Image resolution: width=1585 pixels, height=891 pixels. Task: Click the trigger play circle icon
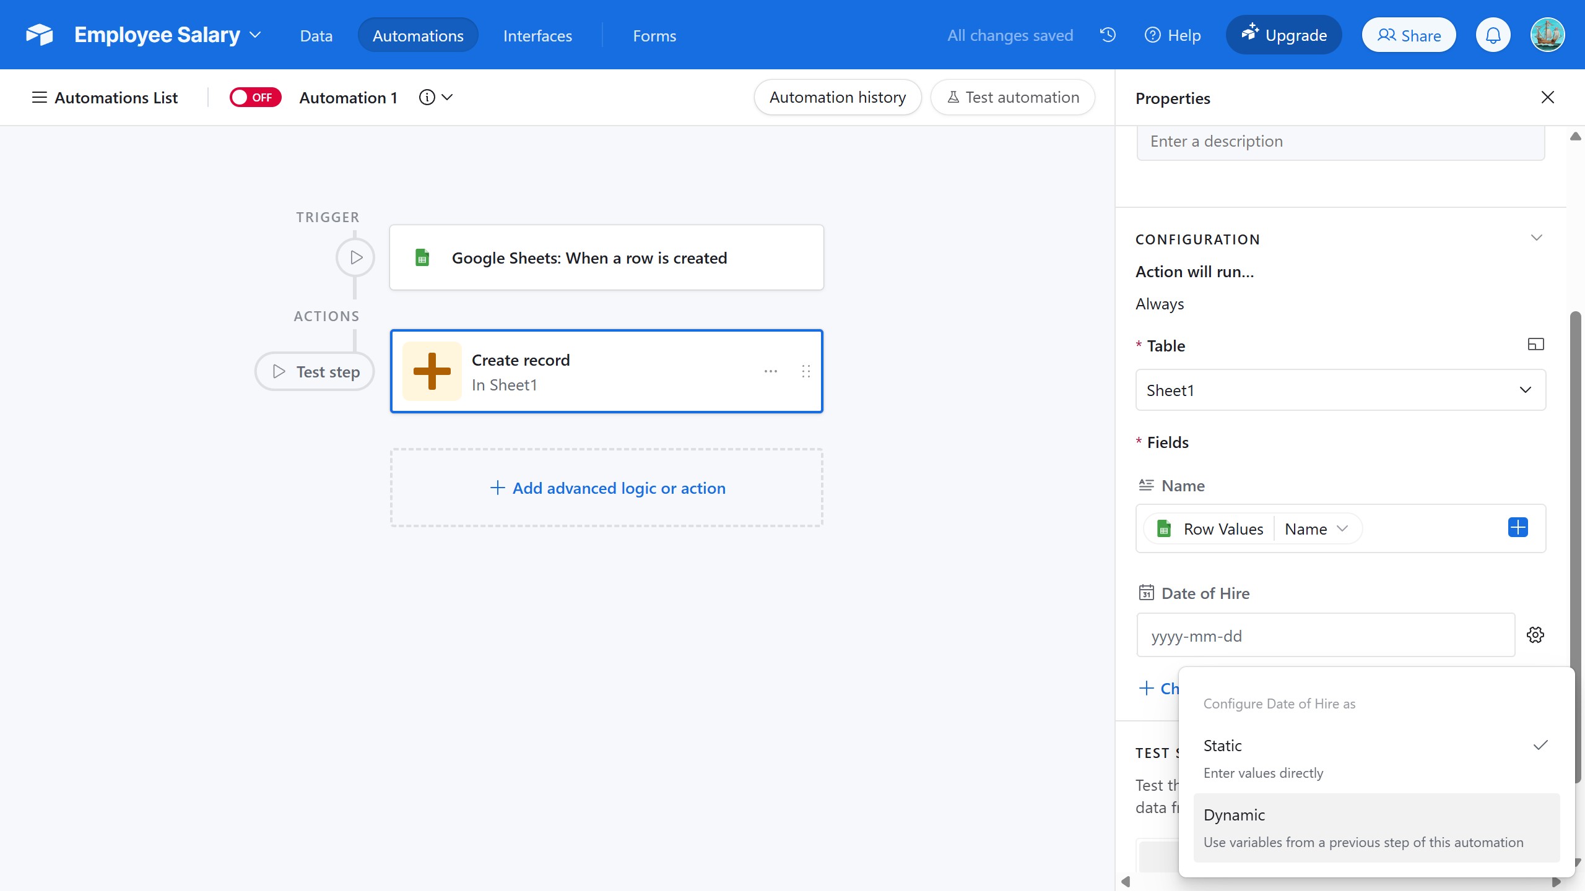[x=355, y=257]
